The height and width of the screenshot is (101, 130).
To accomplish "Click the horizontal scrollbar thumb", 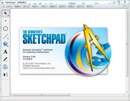I will pos(42,95).
